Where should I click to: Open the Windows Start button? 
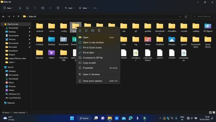[x=72, y=118]
